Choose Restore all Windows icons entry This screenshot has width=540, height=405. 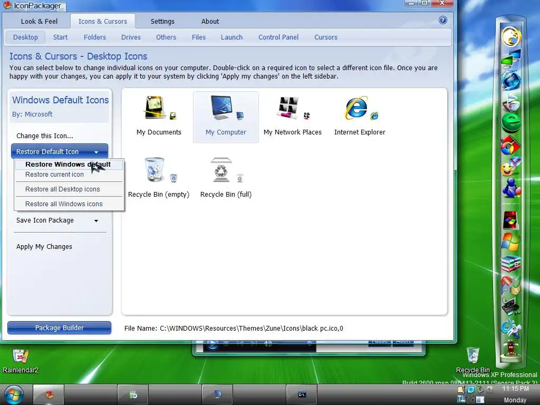(69, 204)
